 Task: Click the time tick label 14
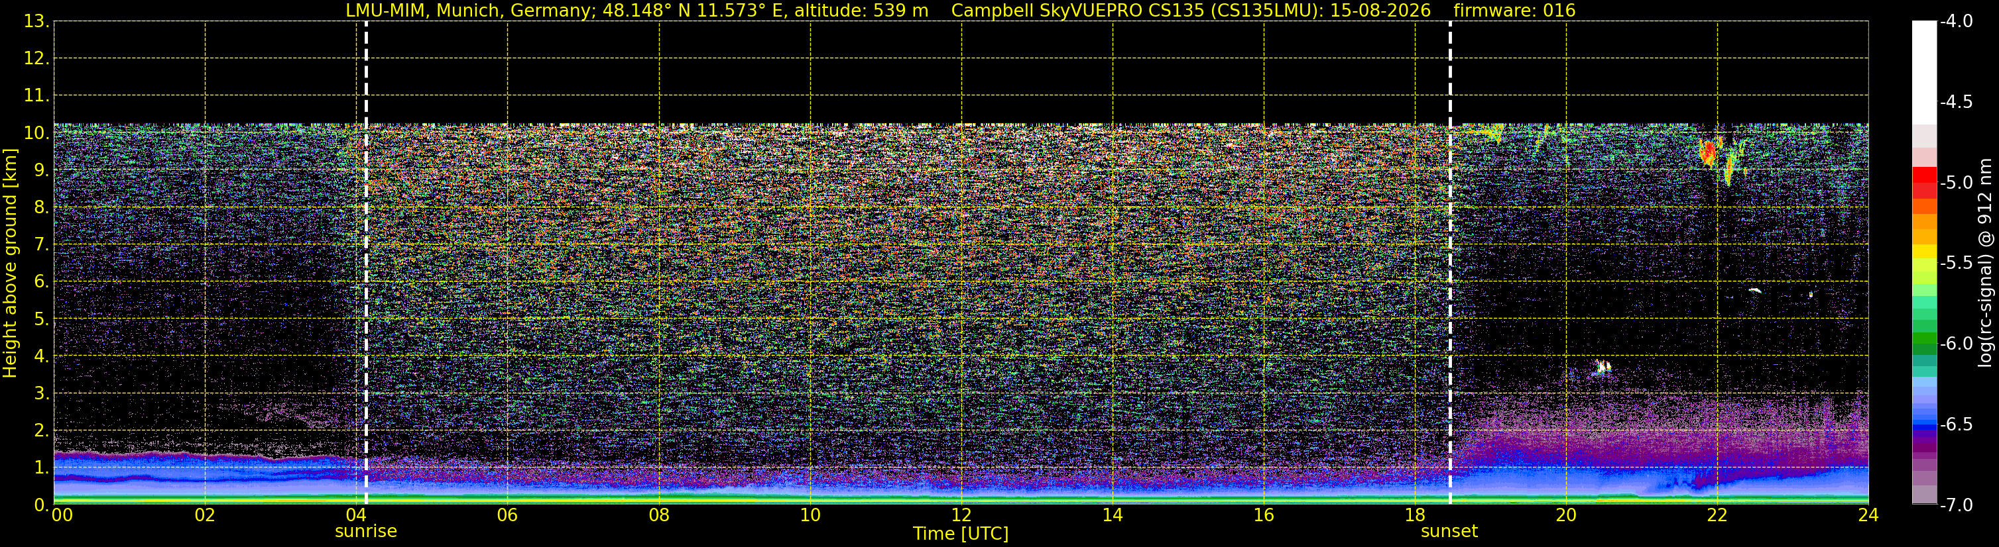(1113, 515)
